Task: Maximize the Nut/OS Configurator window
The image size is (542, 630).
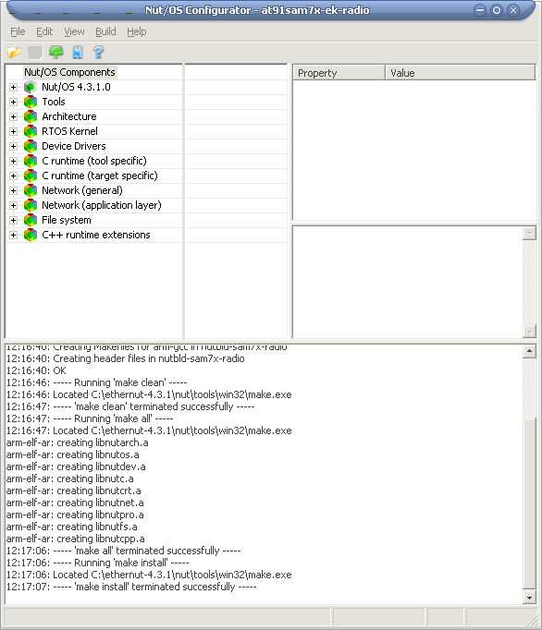Action: [x=497, y=10]
